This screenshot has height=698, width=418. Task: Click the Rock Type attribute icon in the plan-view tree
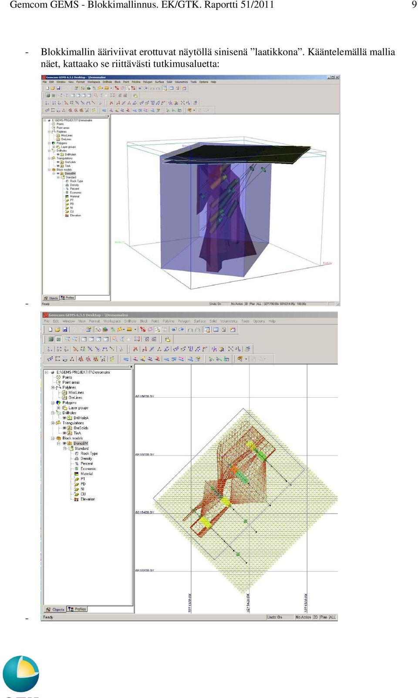[x=77, y=453]
